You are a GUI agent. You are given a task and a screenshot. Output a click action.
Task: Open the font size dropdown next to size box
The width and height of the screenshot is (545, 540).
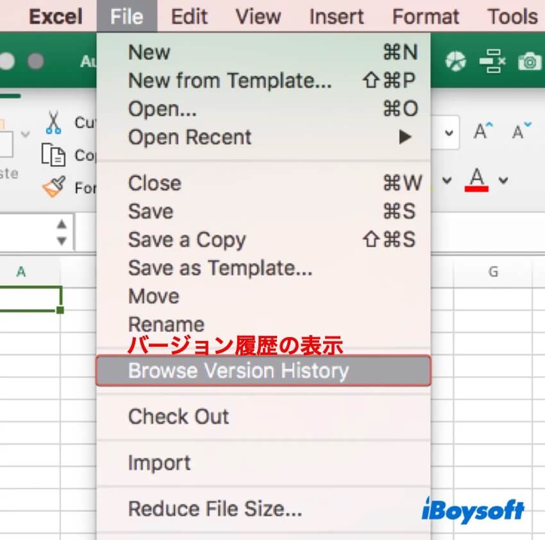(x=449, y=132)
